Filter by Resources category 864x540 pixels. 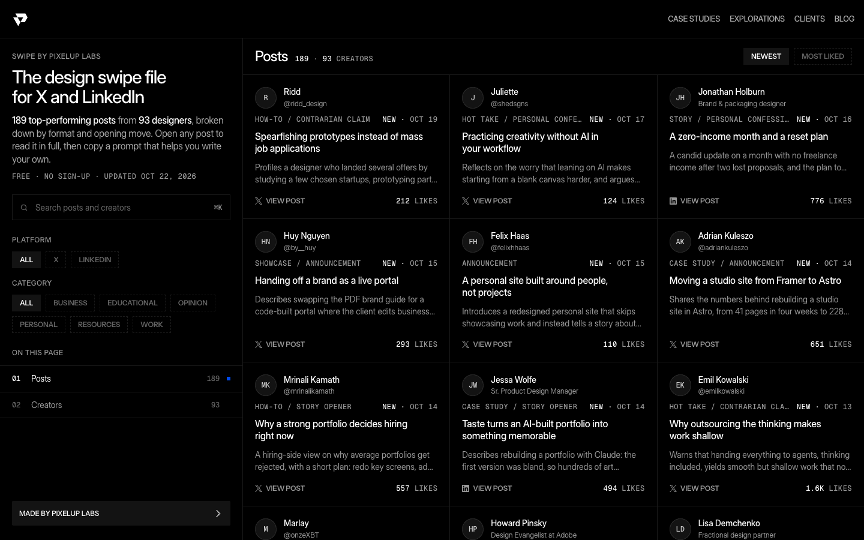(99, 325)
